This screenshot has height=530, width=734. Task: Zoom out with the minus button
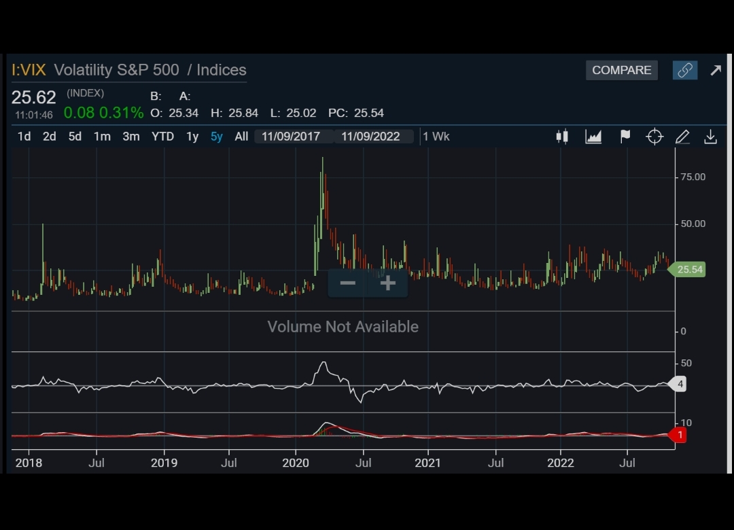click(x=348, y=283)
